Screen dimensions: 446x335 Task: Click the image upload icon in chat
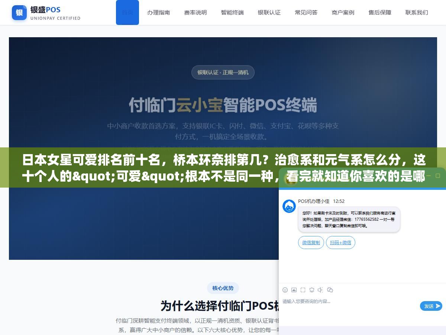coord(294,290)
